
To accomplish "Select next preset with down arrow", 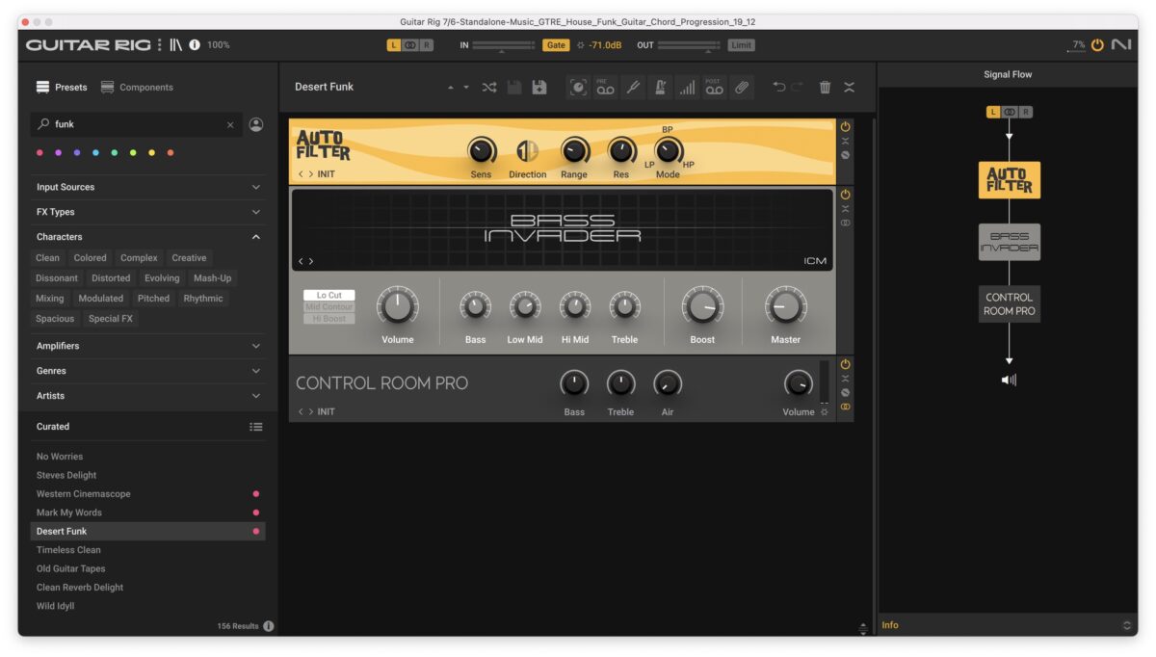I will pyautogui.click(x=466, y=88).
